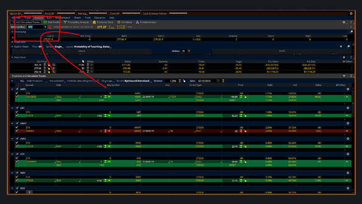Open Probability Analysis tool
Screen dimensions: 362x204
76,22
